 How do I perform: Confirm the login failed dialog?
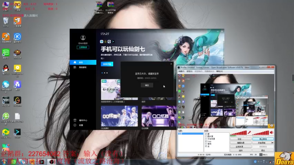tap(147, 85)
